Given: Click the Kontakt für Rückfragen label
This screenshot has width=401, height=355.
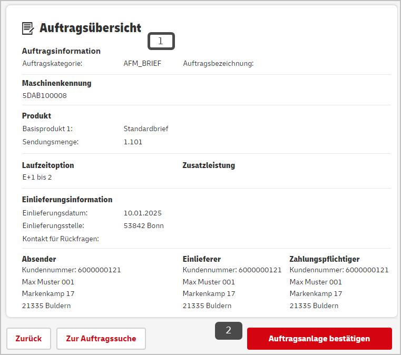Looking at the screenshot, I should pos(61,239).
